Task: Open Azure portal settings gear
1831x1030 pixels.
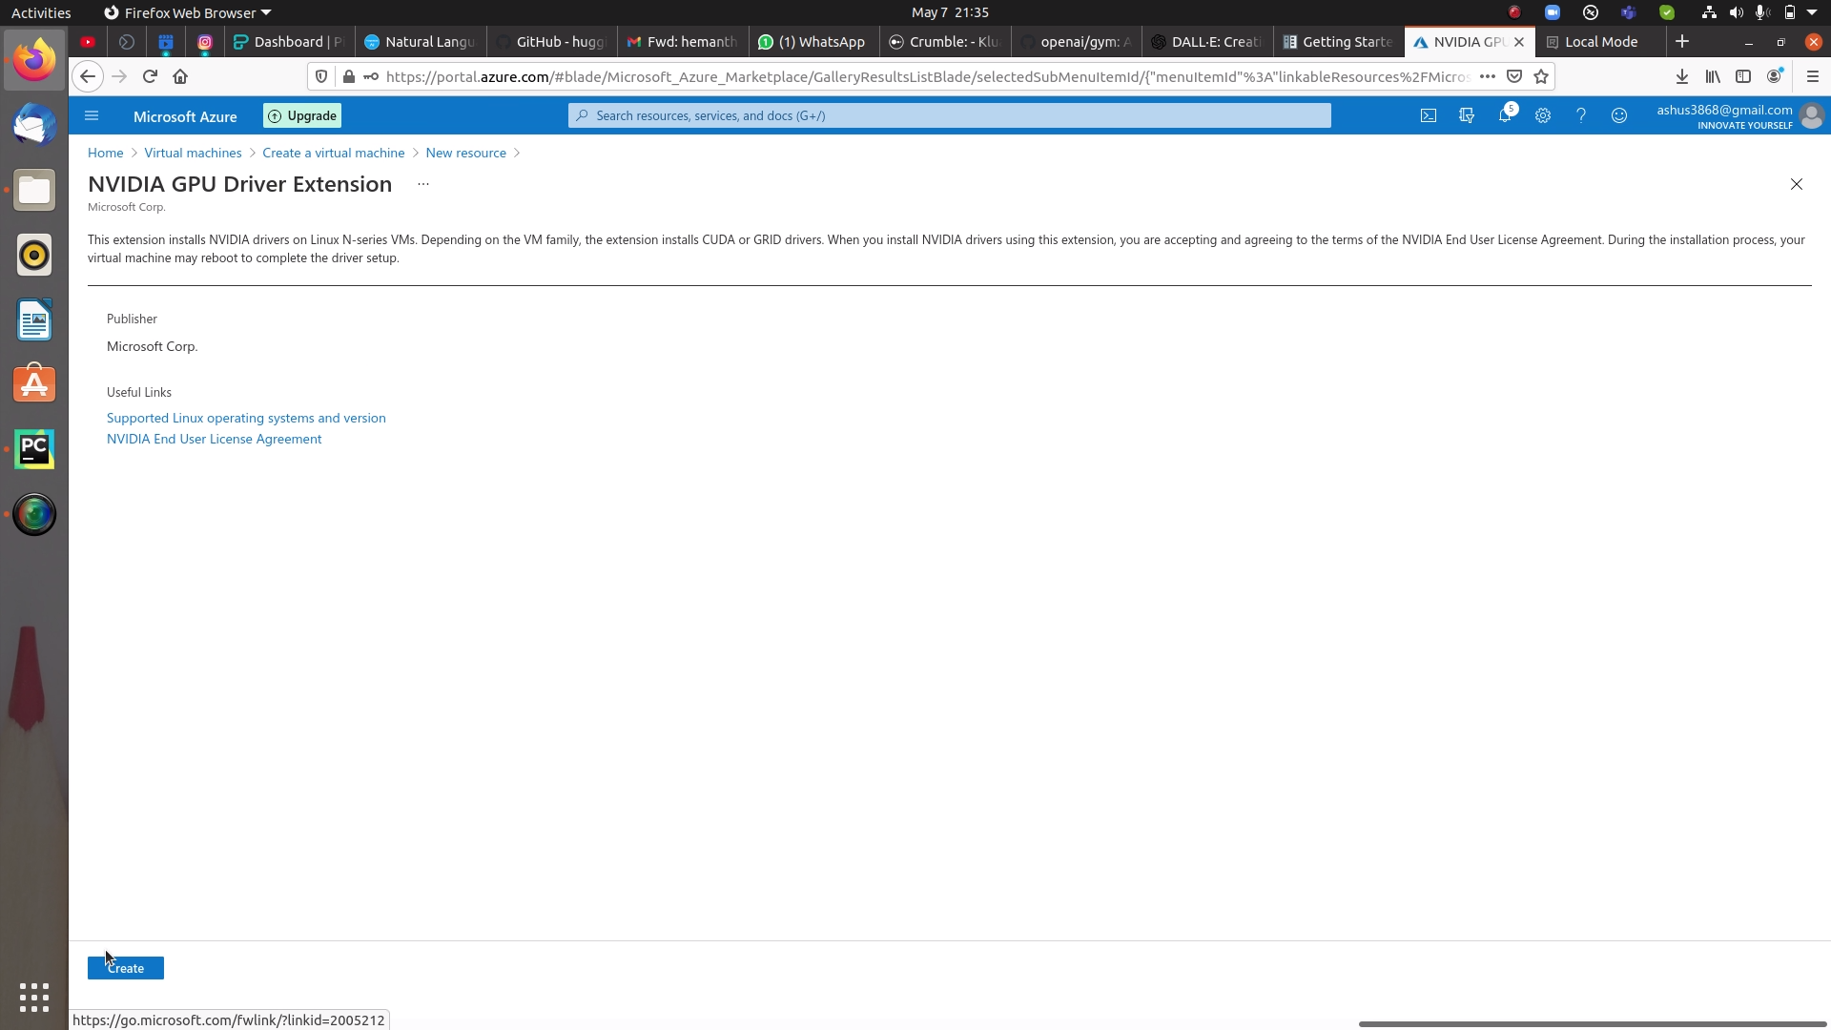Action: pyautogui.click(x=1544, y=115)
